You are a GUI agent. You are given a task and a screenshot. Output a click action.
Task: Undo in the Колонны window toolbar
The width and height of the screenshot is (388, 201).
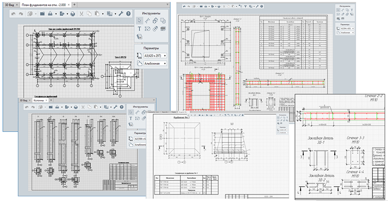click(27, 107)
